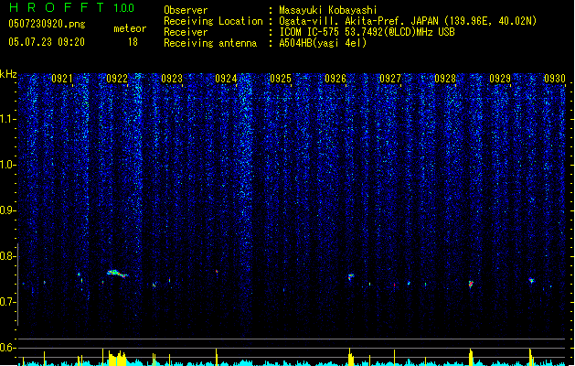Image resolution: width=575 pixels, height=366 pixels.
Task: Click the tall yellow power spike below 0924
Action: point(217,357)
